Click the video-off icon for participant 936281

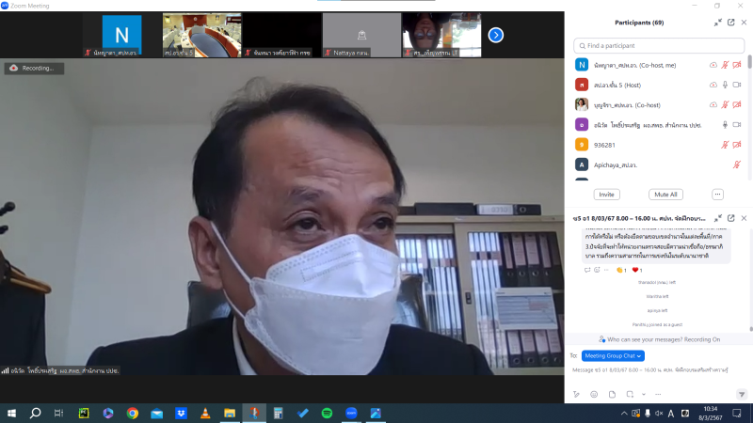tap(737, 145)
